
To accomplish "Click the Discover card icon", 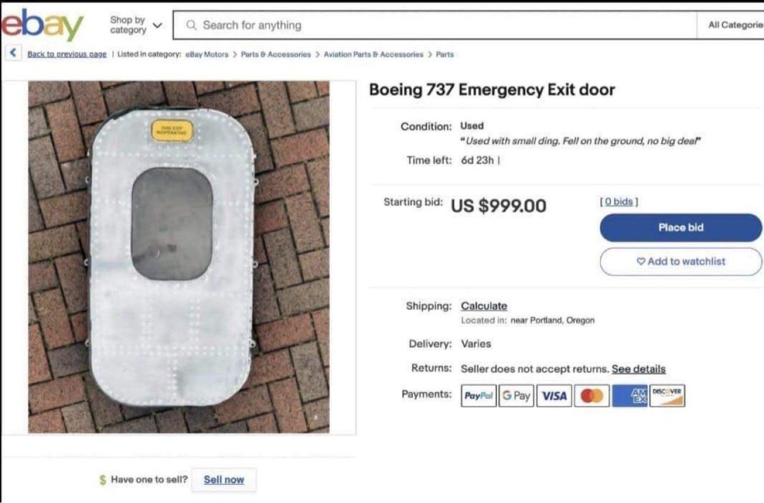I will coord(667,395).
